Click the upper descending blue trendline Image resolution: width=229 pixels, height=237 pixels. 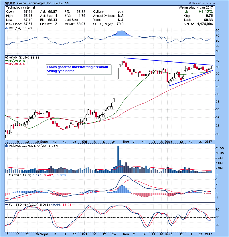tap(168, 61)
